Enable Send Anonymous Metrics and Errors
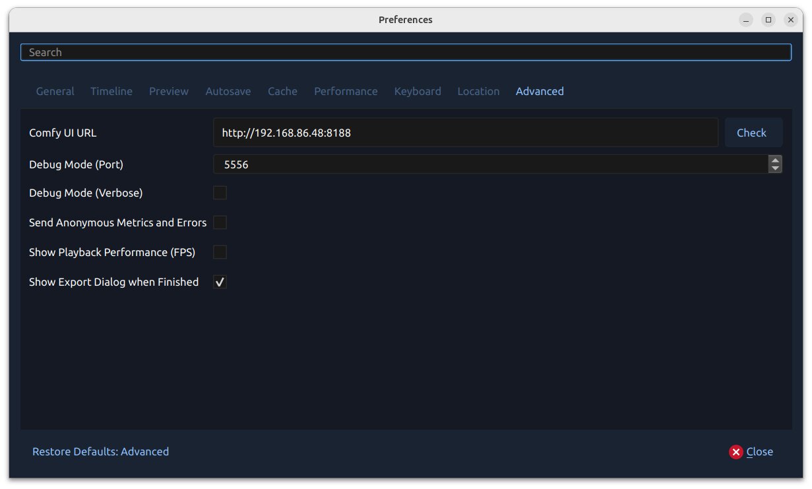 220,222
